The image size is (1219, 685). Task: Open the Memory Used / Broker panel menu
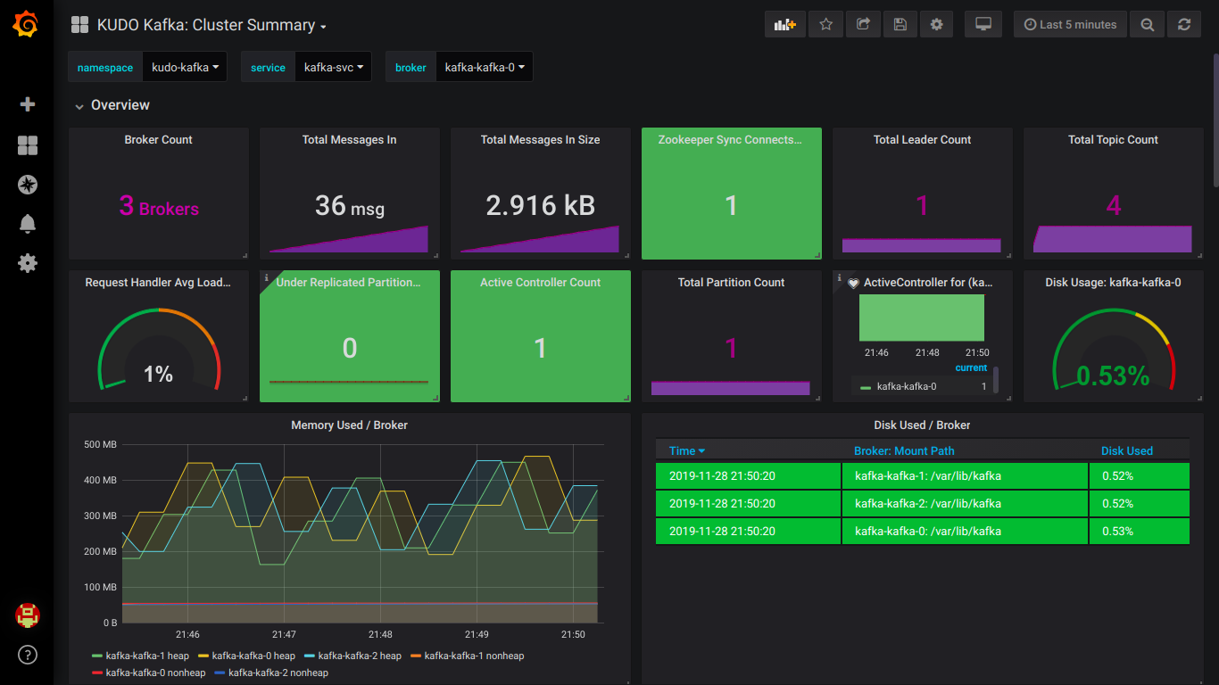point(349,425)
